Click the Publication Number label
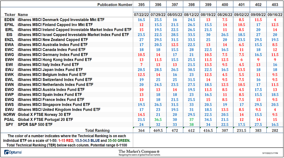This screenshot has height=158, width=284. (x=115, y=5)
